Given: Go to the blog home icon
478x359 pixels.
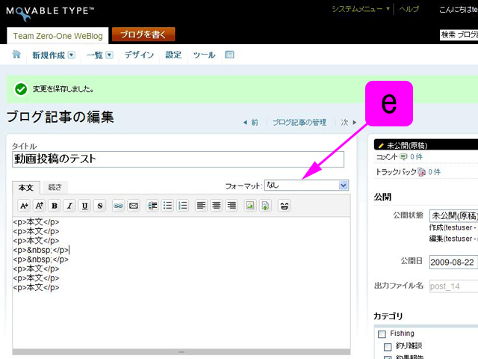Looking at the screenshot, I should [x=16, y=55].
